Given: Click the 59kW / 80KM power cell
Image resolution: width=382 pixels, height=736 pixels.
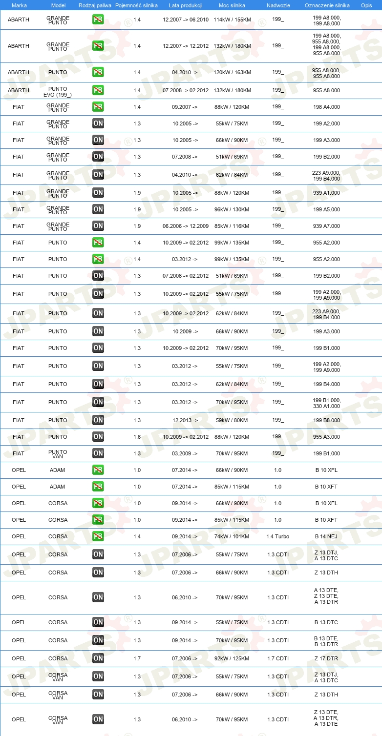Looking at the screenshot, I should coord(232,420).
